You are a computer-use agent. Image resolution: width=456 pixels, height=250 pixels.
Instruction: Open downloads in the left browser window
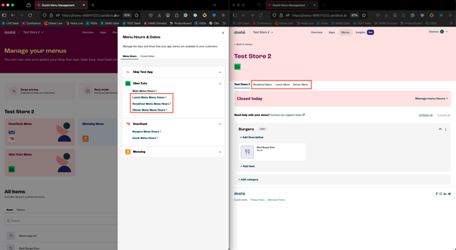159,15
